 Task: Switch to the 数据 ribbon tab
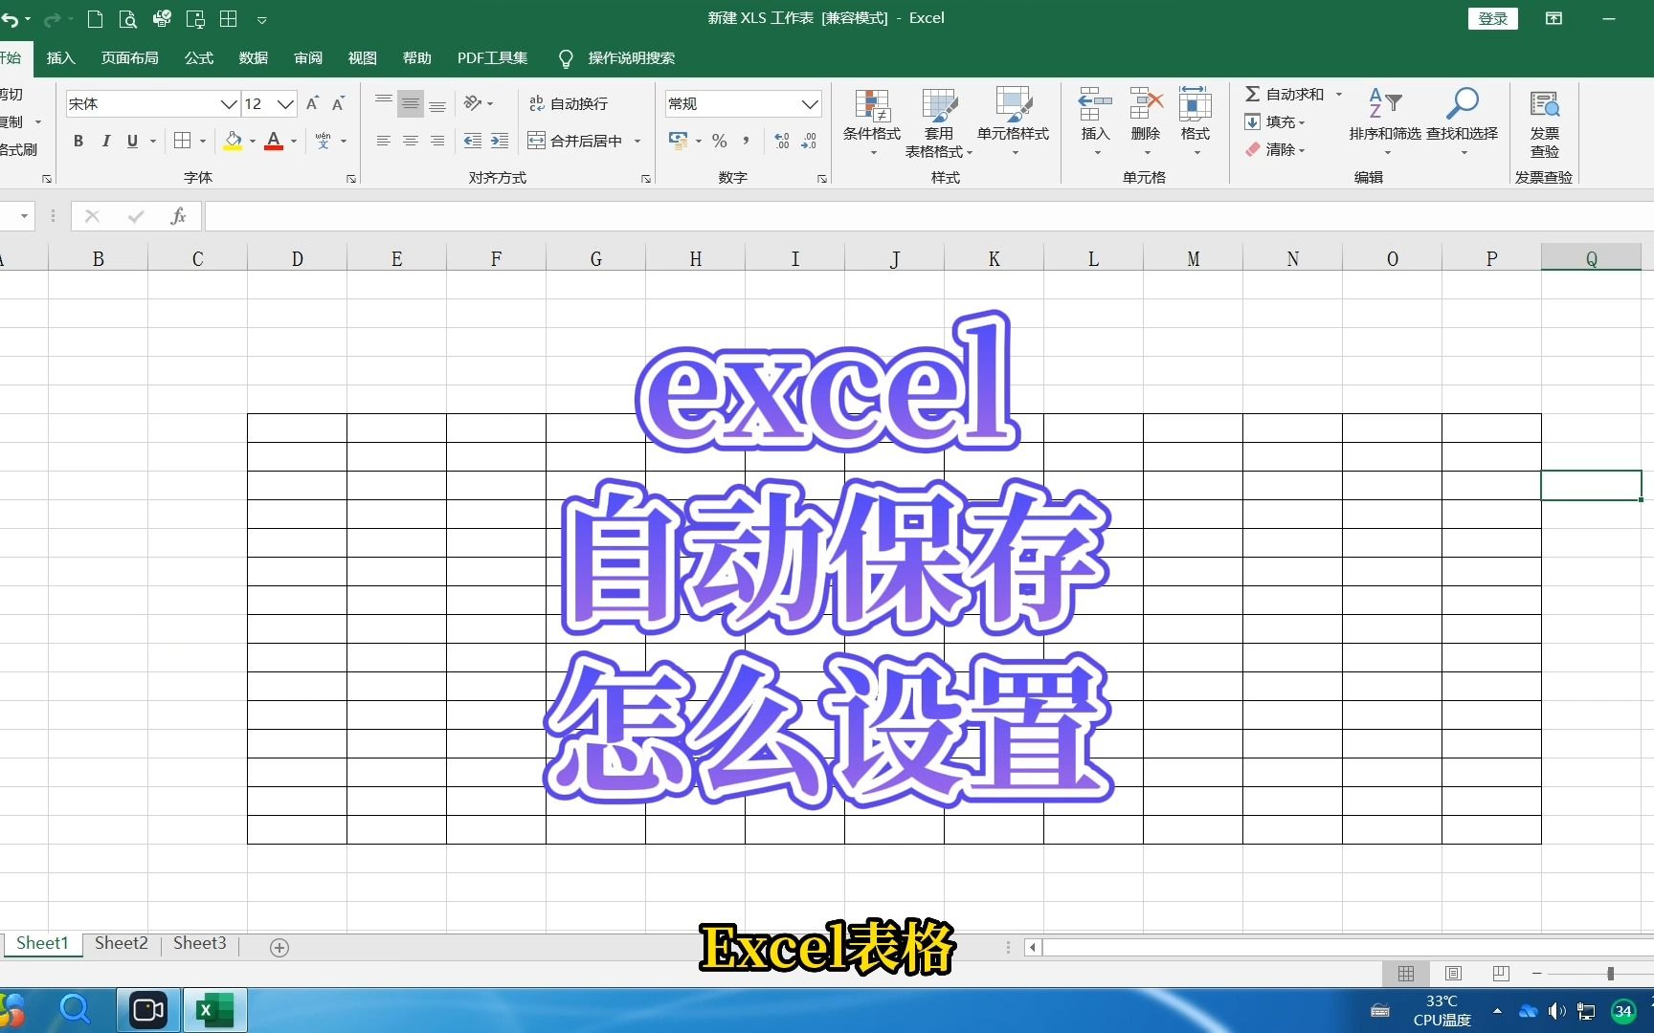253,57
